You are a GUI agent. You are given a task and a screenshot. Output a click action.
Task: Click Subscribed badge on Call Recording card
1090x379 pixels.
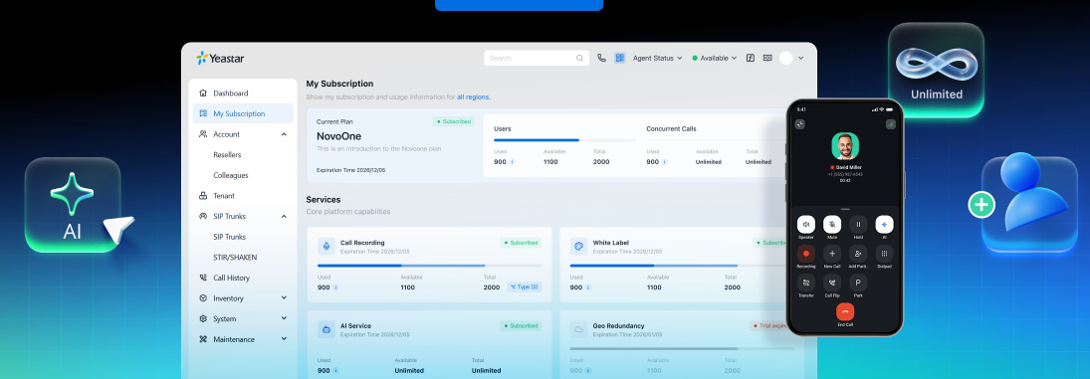(521, 243)
